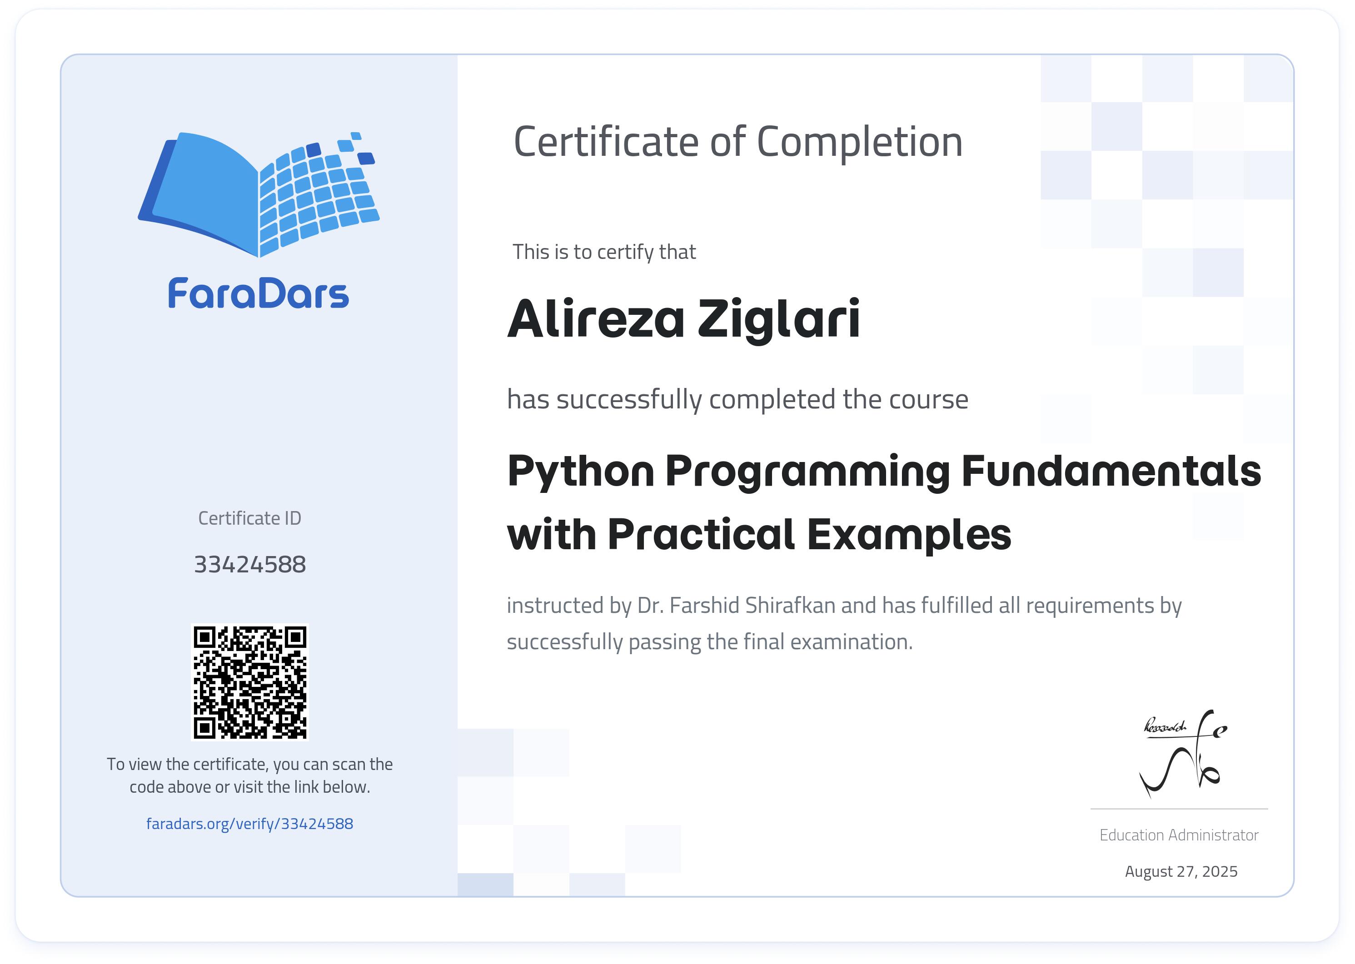The width and height of the screenshot is (1355, 964).
Task: Click the This is to certify that text
Action: [604, 252]
